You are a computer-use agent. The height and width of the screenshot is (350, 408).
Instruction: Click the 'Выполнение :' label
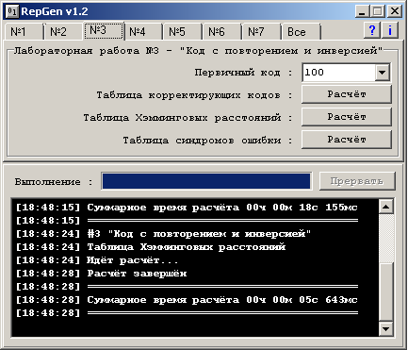click(54, 182)
